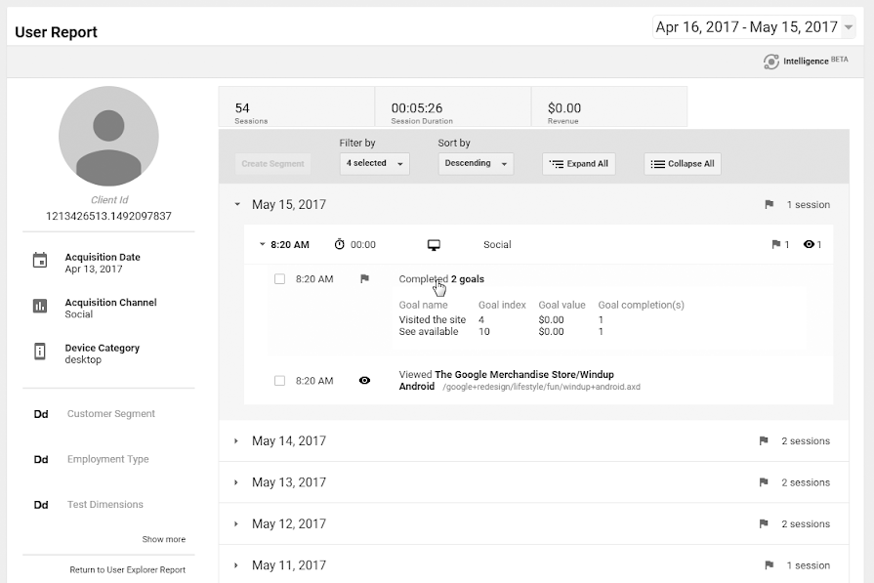The height and width of the screenshot is (583, 874).
Task: Click the stopwatch icon next to 00:00
Action: [340, 244]
